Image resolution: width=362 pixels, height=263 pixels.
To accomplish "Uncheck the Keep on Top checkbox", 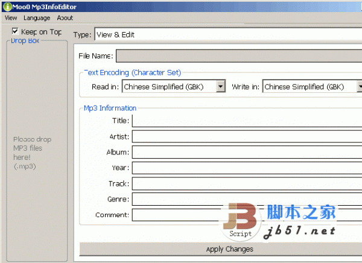I will [x=15, y=31].
